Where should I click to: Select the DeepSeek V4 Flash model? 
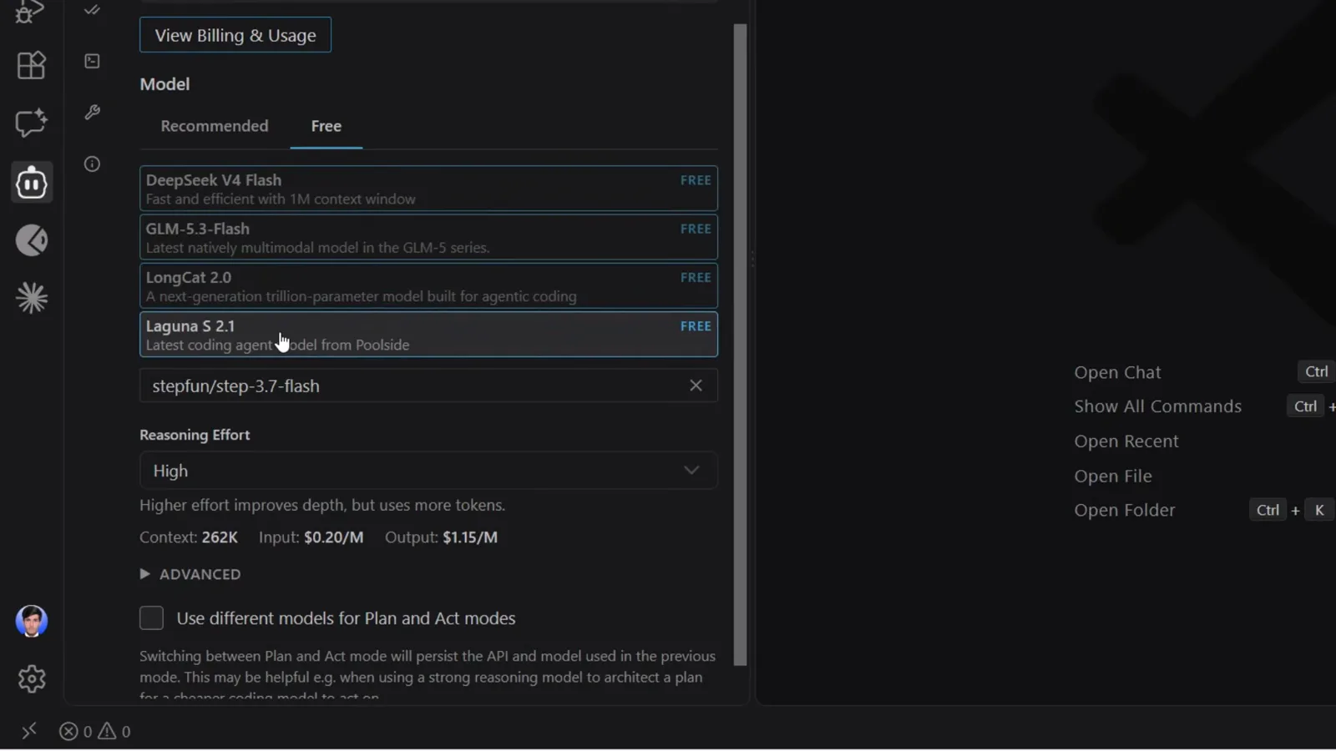click(x=428, y=189)
